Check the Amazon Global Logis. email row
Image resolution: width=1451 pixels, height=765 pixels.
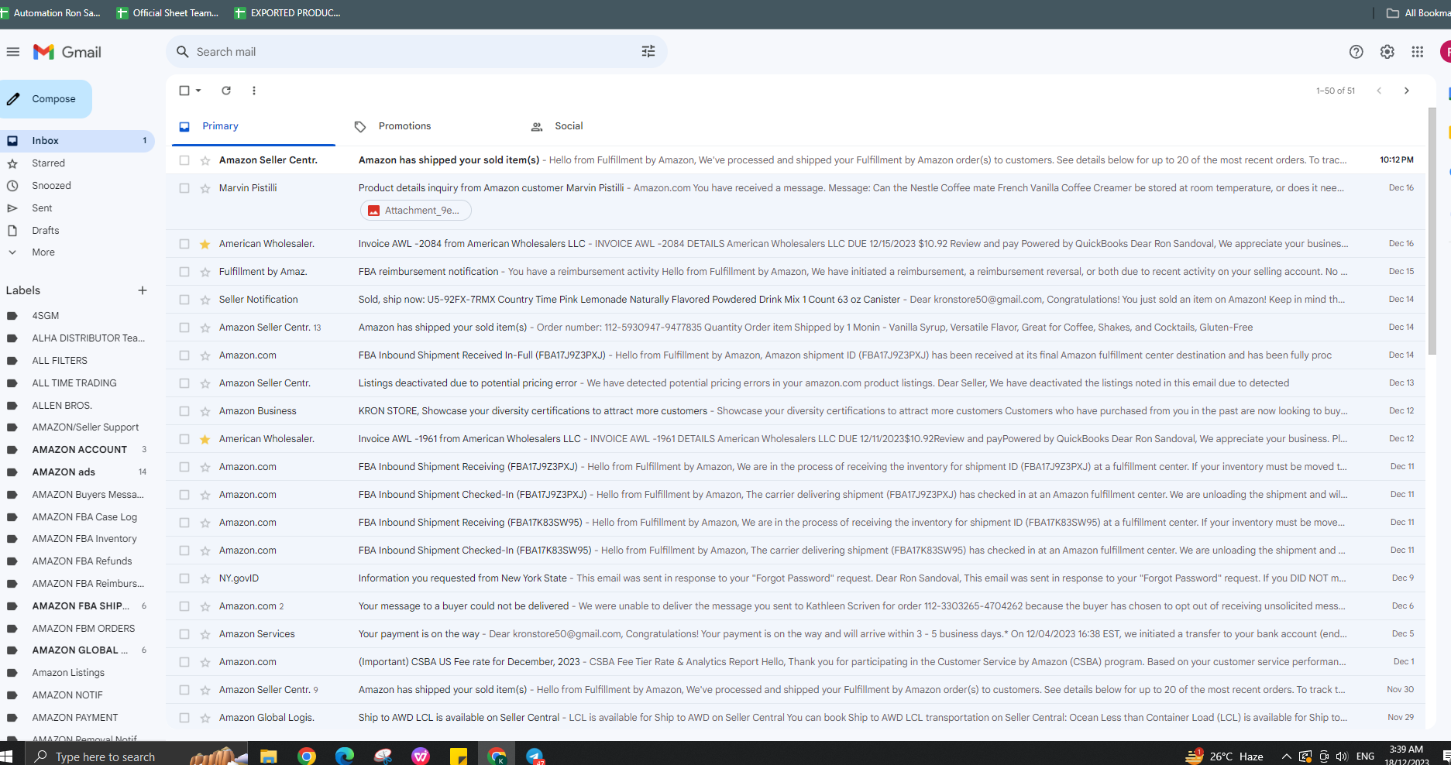184,718
